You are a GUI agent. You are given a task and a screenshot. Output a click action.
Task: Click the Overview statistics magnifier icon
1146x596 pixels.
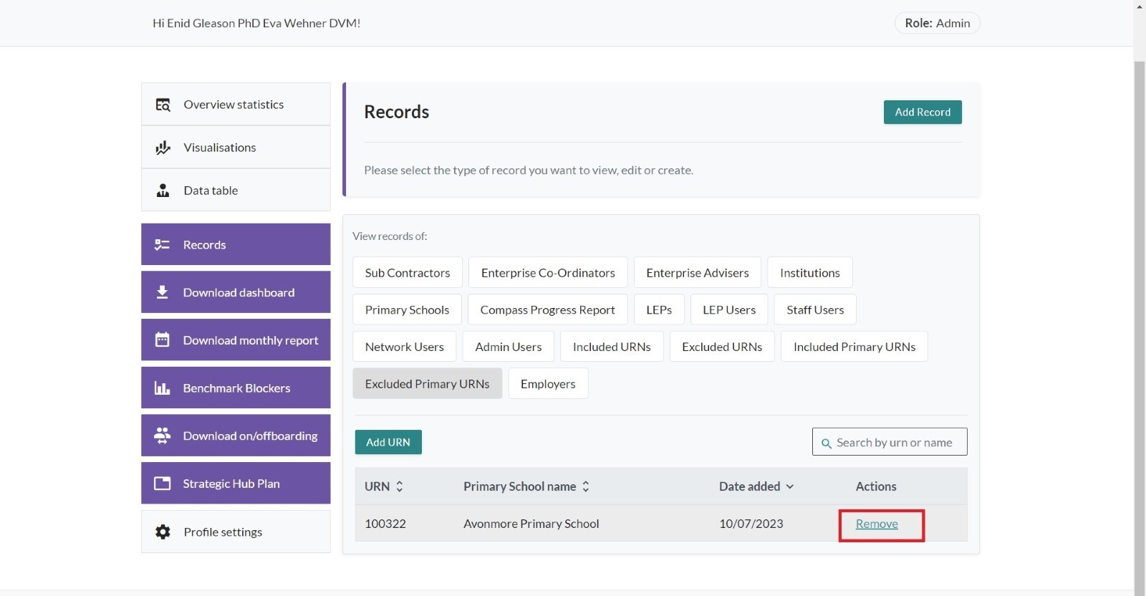(x=163, y=105)
